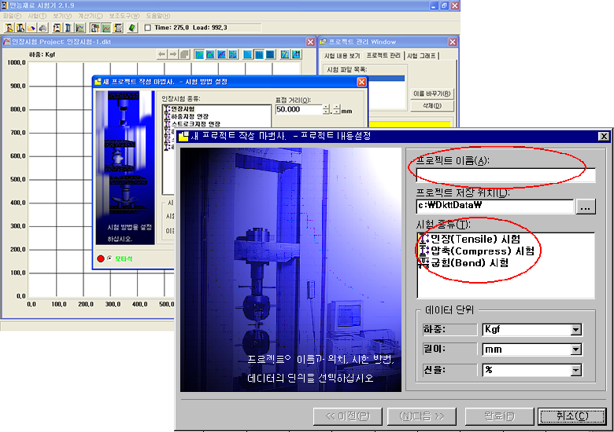Select 하중지정 인장 in the list

187,116
